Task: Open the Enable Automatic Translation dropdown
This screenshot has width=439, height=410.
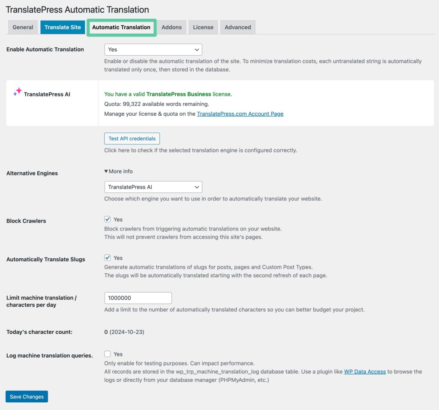Action: pos(153,50)
